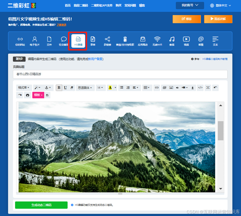Select the 应用商店 app store icon
The height and width of the screenshot is (216, 241).
pos(143,41)
